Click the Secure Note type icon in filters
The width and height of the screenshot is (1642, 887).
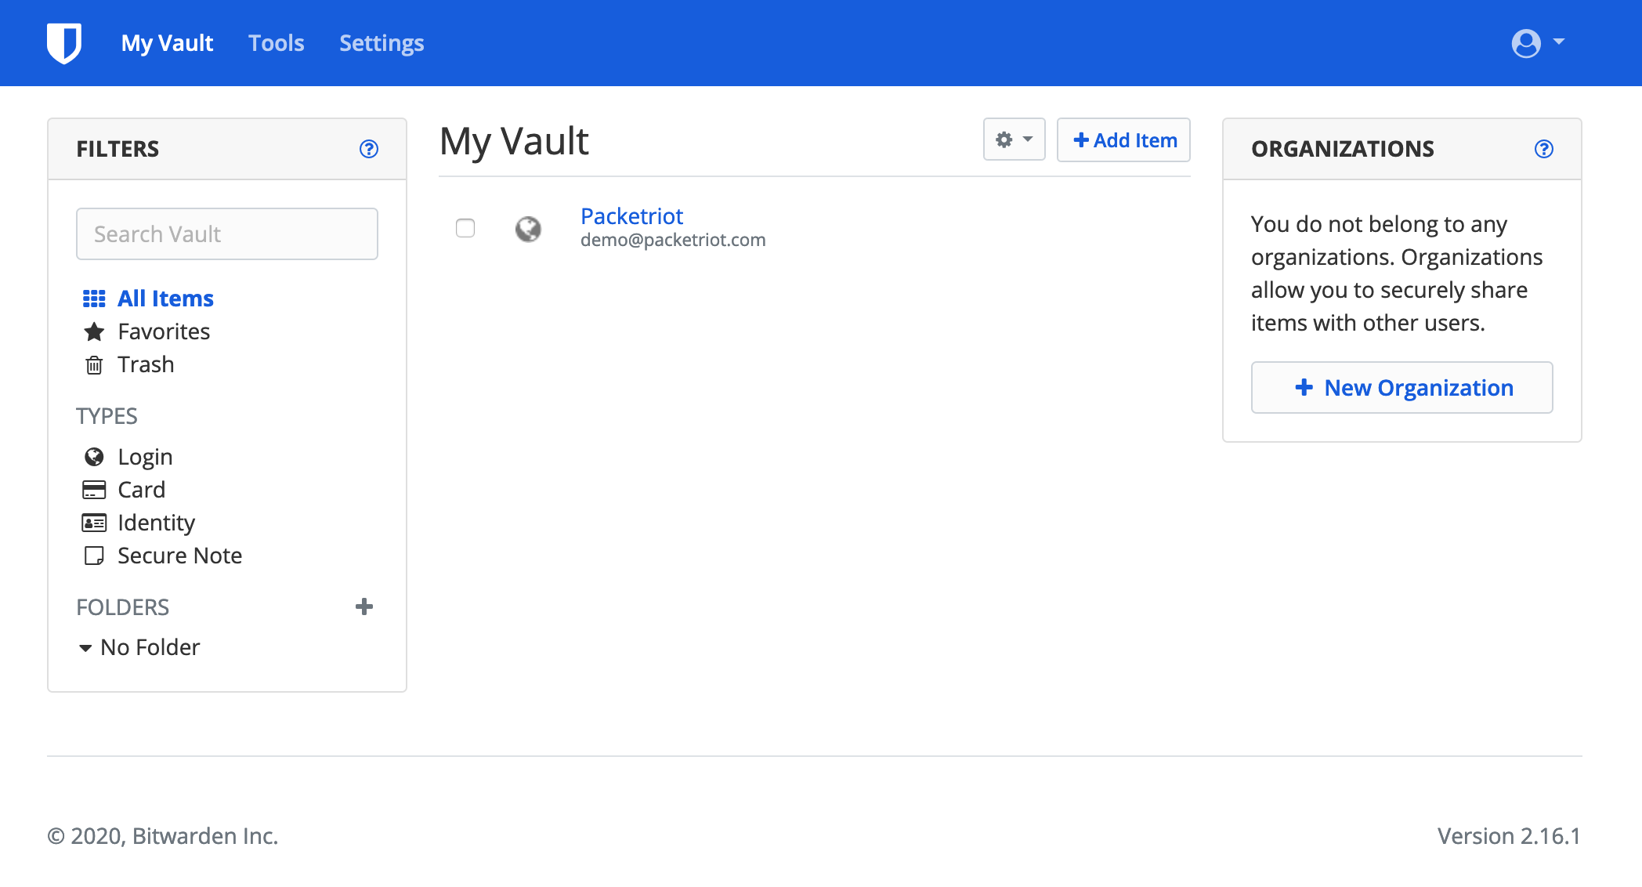(94, 555)
